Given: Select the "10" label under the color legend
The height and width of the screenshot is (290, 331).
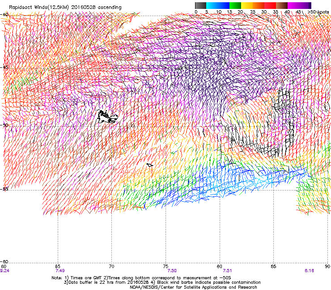Looking at the screenshot, I should click(219, 12).
